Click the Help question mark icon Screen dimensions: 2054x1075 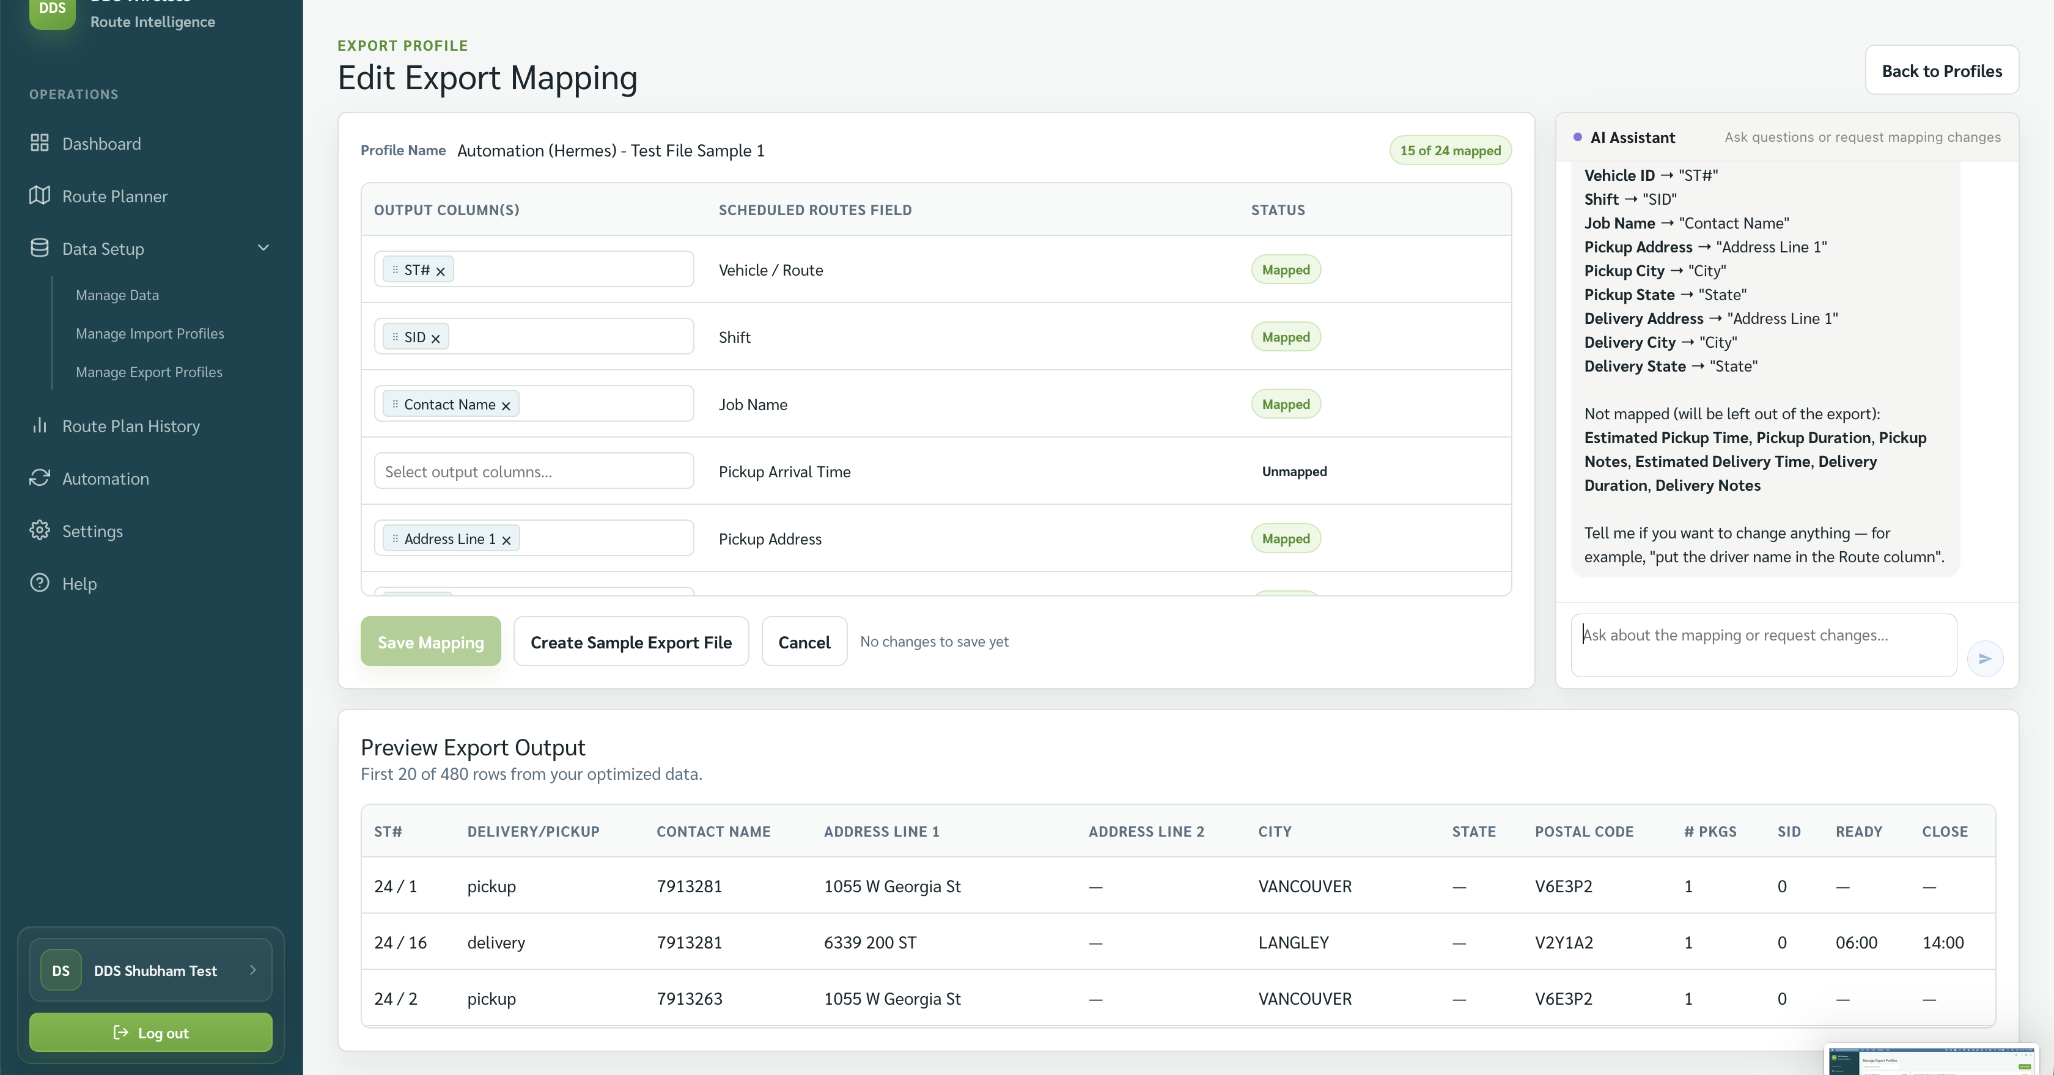pos(39,582)
